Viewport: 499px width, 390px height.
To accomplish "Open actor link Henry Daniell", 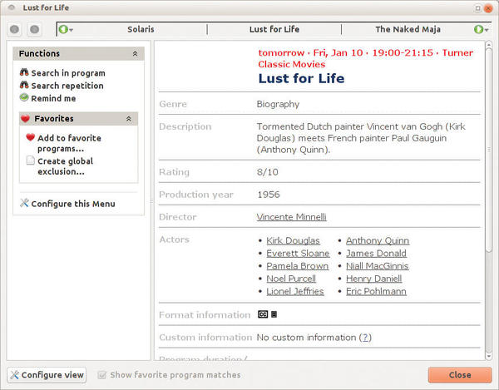I will (x=374, y=279).
